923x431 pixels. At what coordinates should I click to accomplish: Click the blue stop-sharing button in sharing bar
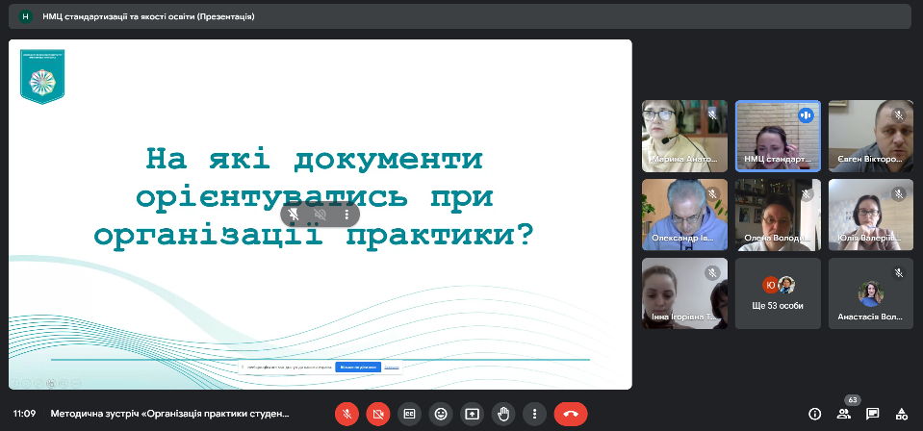pos(358,367)
